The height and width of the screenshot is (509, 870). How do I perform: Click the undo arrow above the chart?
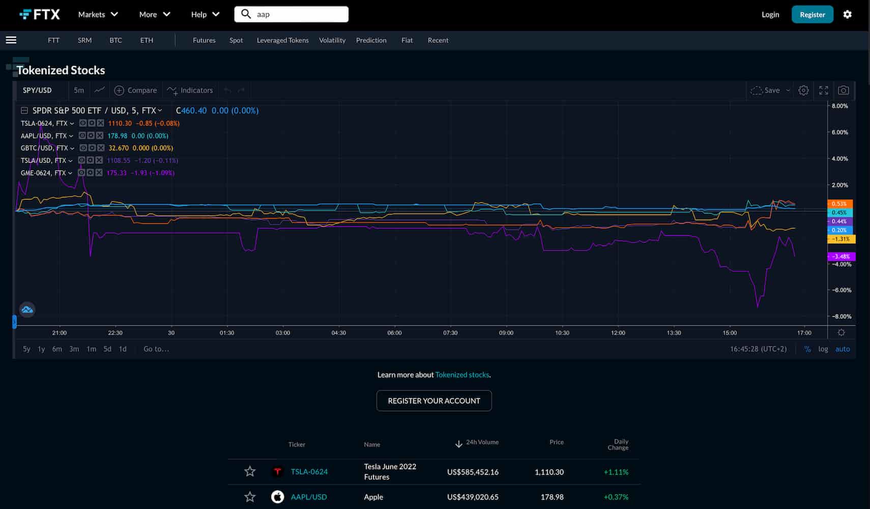click(x=227, y=90)
